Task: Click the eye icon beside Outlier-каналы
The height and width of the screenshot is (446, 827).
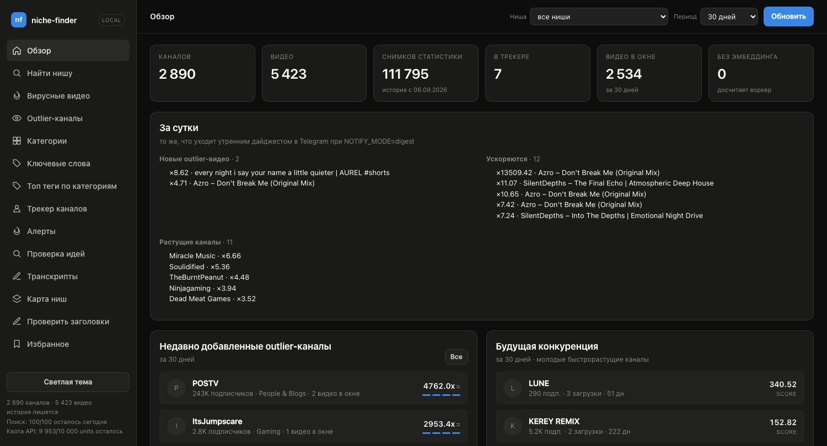Action: pos(17,118)
